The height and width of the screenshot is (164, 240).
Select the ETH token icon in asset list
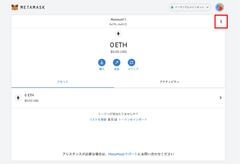pyautogui.click(x=18, y=98)
